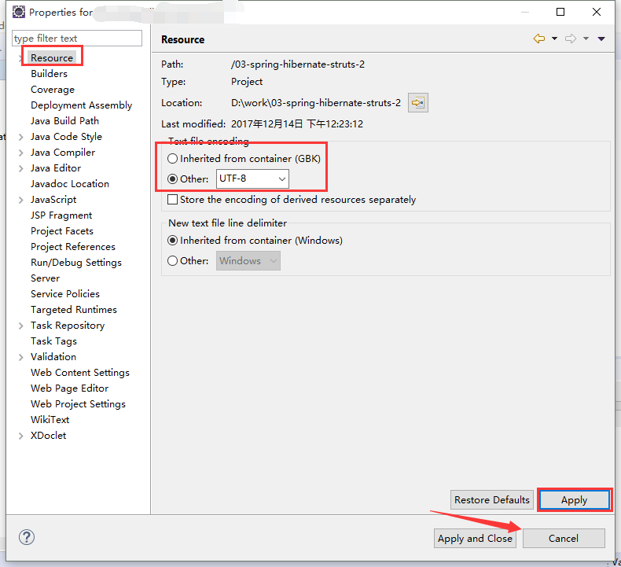621x567 pixels.
Task: Click the Apply and Close button
Action: click(475, 539)
